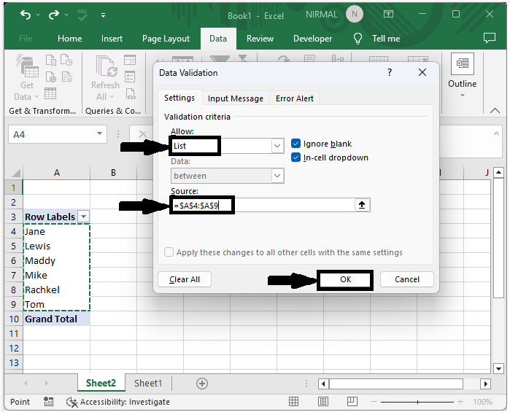The height and width of the screenshot is (412, 510).
Task: Open the Data Validation help question mark
Action: pyautogui.click(x=389, y=73)
